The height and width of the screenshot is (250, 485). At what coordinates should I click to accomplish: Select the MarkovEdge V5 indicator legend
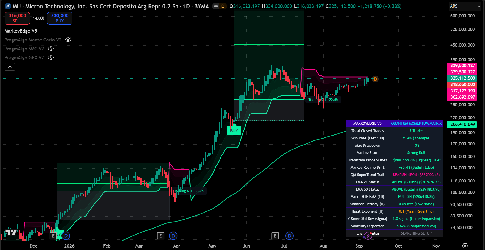point(21,31)
